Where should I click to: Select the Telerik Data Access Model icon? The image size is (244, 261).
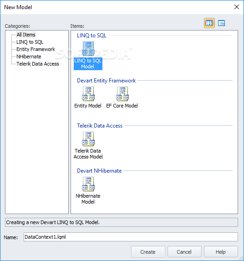[88, 139]
